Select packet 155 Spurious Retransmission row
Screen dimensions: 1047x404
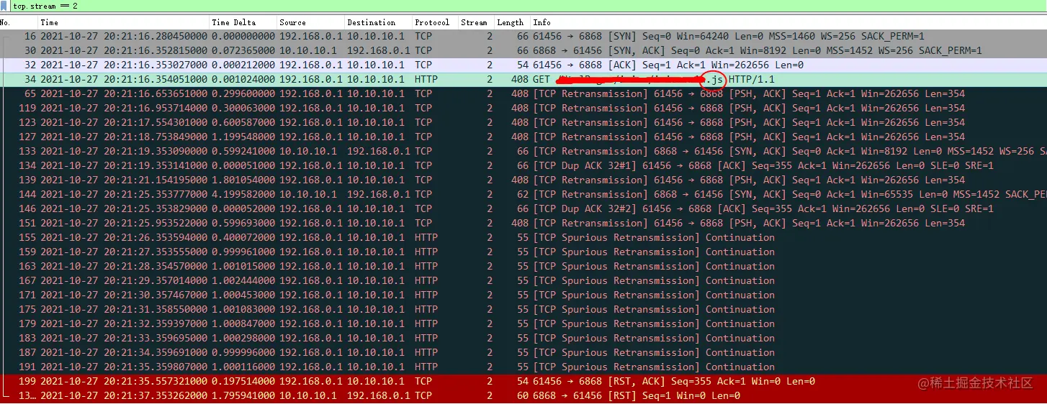pos(523,238)
